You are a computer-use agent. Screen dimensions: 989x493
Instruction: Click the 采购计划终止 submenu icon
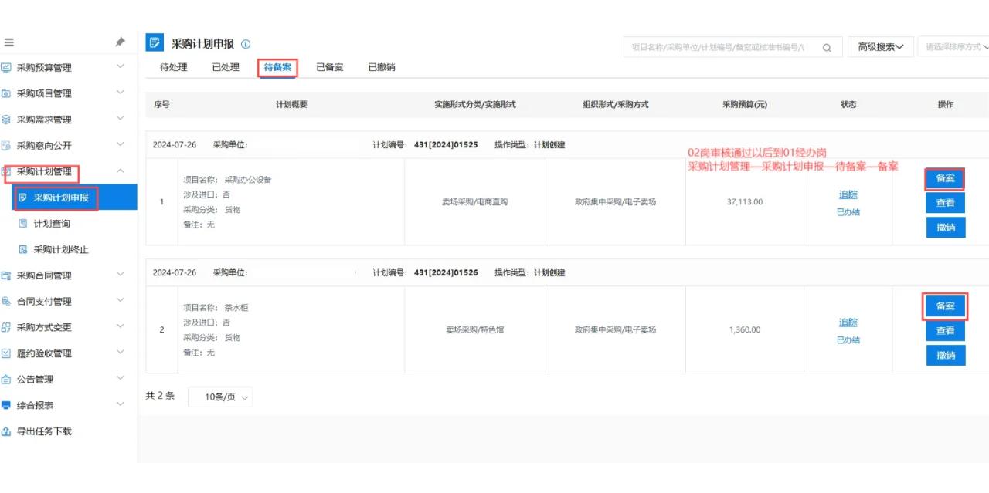click(22, 249)
